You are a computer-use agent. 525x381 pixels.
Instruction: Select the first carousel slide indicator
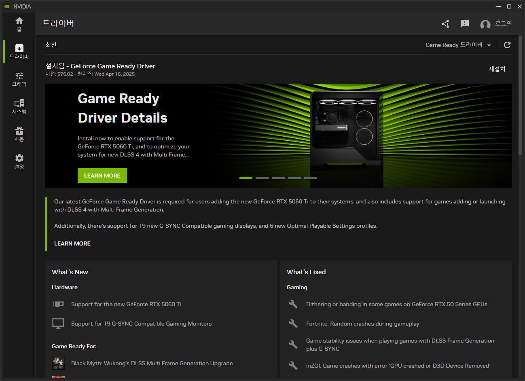[x=246, y=178]
